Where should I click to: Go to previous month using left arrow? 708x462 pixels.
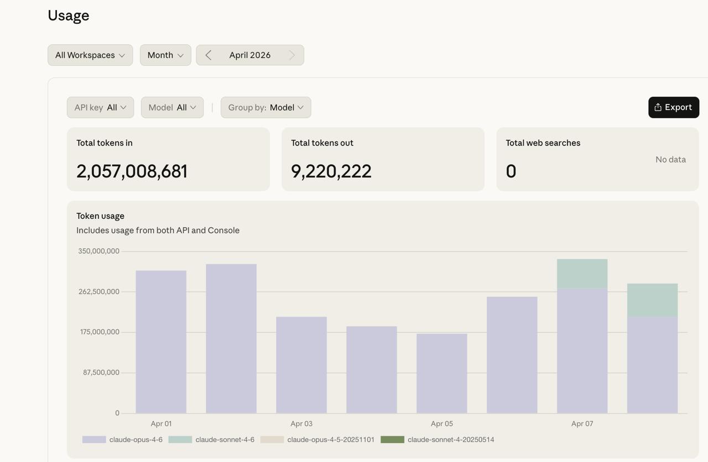209,55
